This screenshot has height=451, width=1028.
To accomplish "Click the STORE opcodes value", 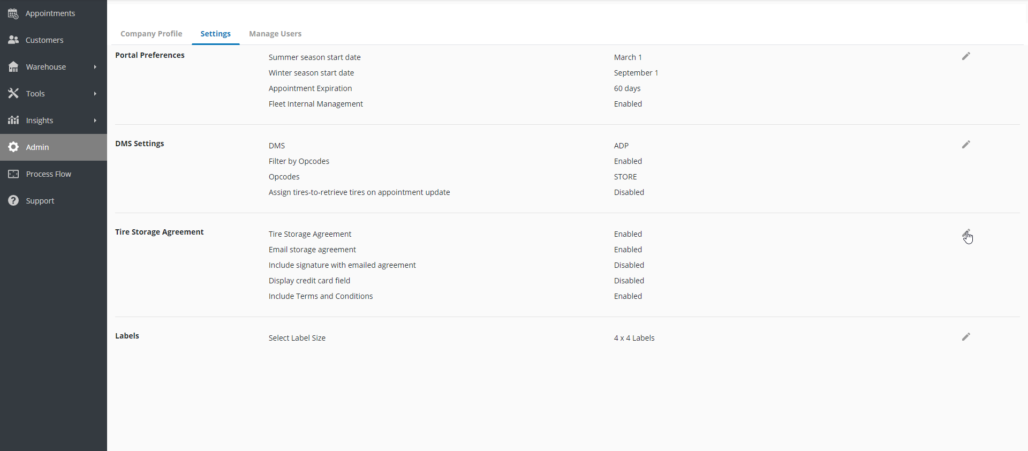I will pyautogui.click(x=625, y=177).
